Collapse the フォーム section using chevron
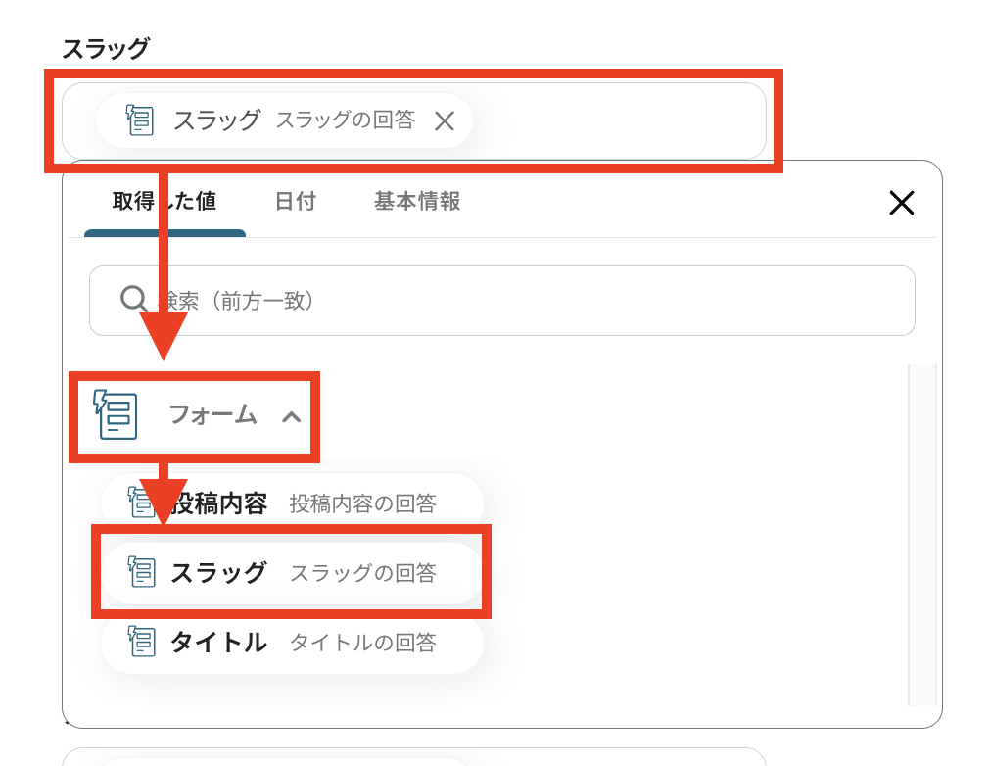This screenshot has height=766, width=987. click(x=291, y=416)
